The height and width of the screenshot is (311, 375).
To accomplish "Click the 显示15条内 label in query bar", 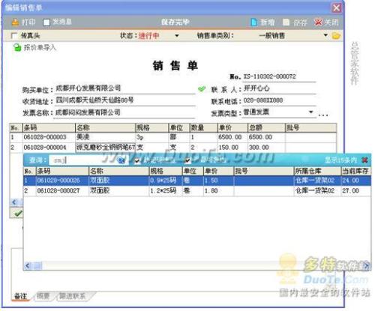I will pos(341,160).
